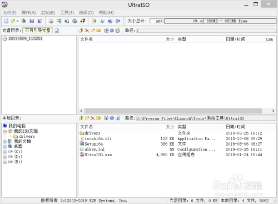The width and height of the screenshot is (278, 204).
Task: Open the 操作(A) menu
Action: click(28, 13)
